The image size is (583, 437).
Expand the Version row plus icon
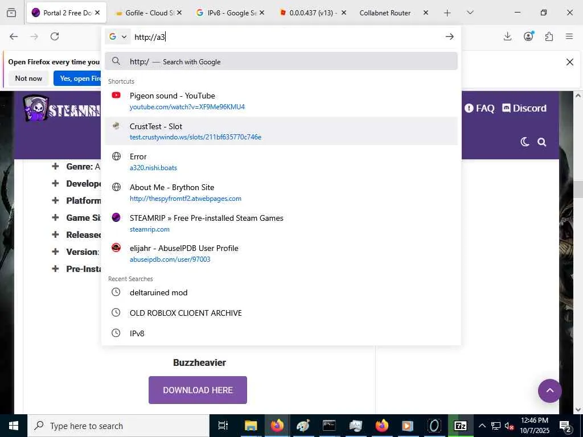[55, 252]
